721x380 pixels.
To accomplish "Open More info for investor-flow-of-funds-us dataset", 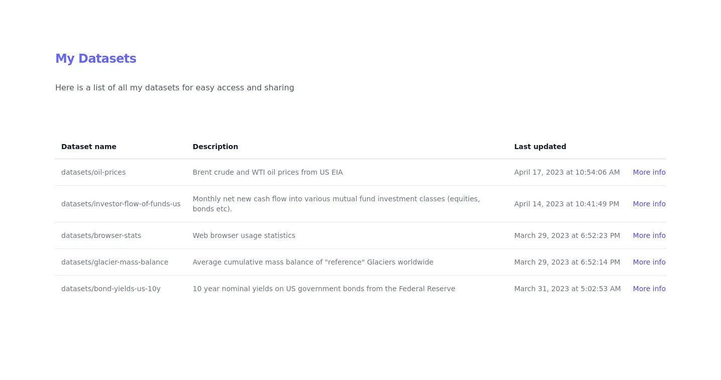I will pos(649,204).
